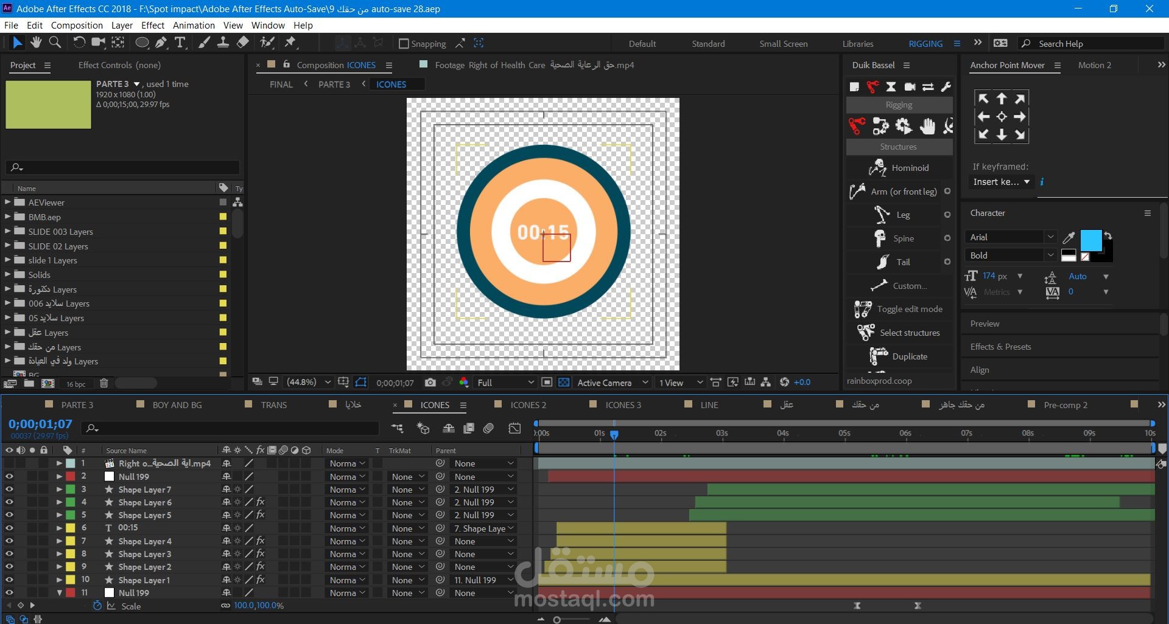Screen dimensions: 1169x624
Task: Select the Type text tool
Action: point(180,43)
